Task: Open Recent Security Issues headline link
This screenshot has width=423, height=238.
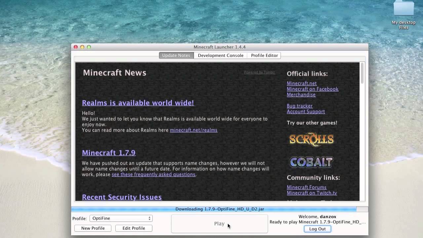Action: click(122, 197)
